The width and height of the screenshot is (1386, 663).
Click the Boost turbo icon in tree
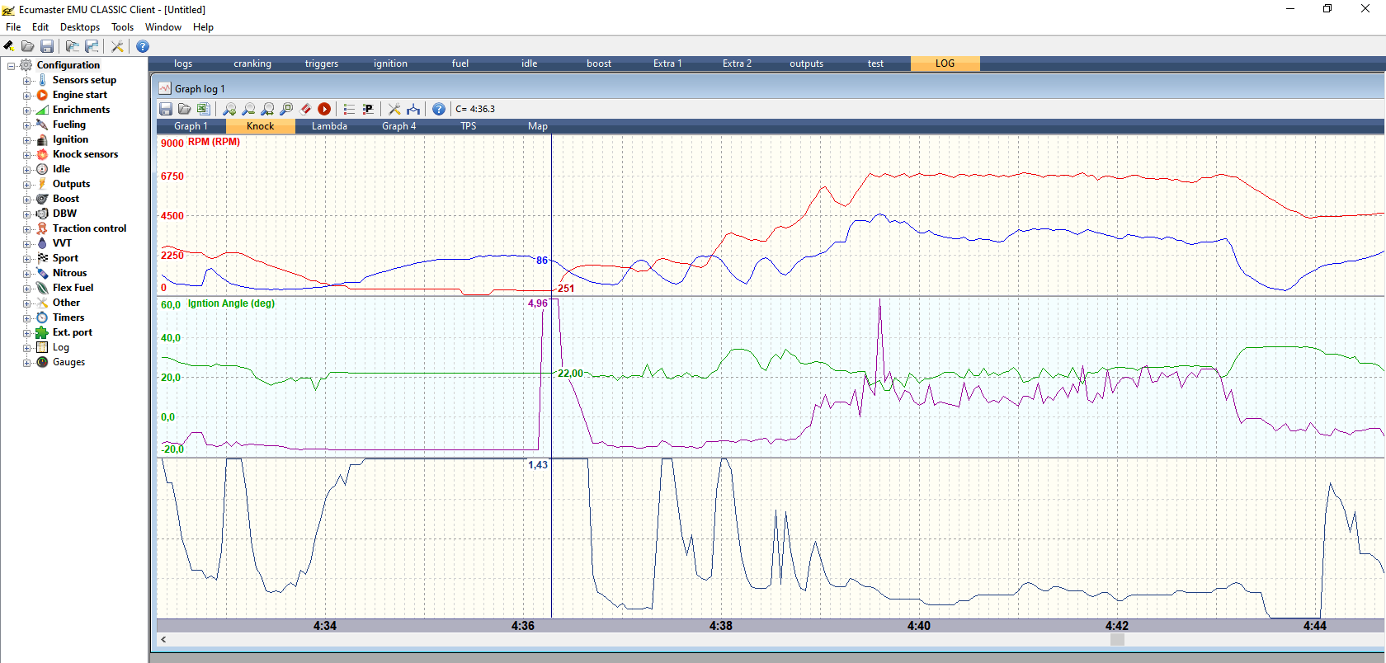tap(42, 199)
